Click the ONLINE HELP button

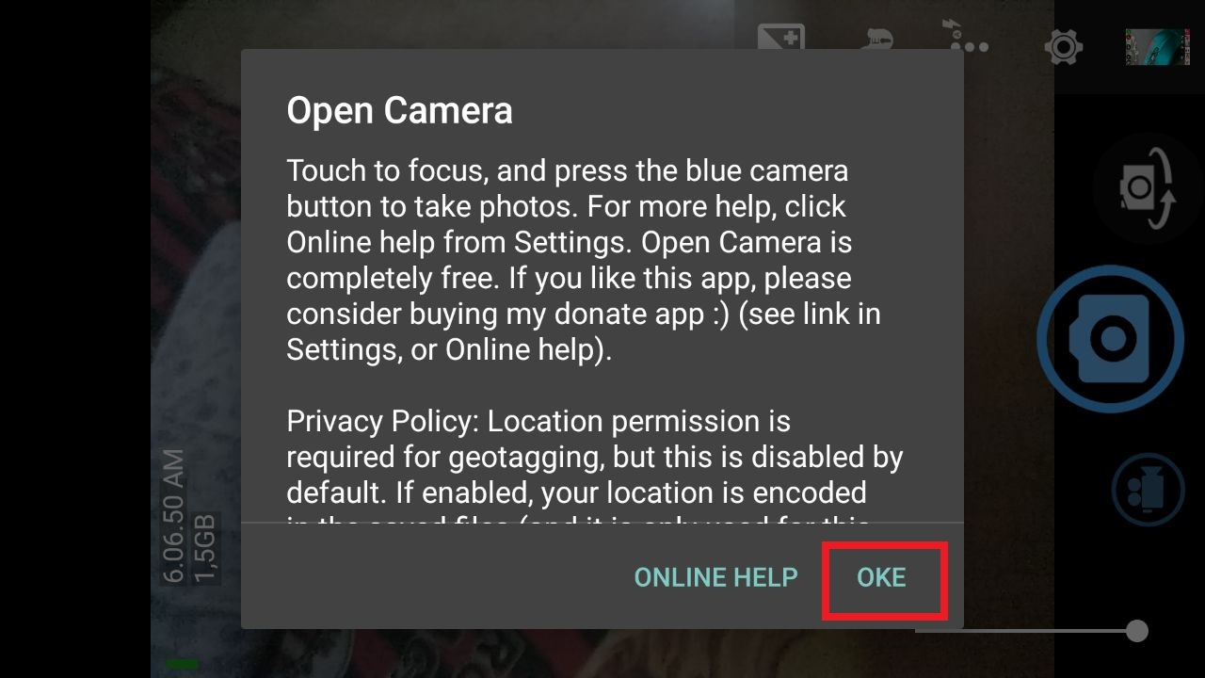point(715,577)
